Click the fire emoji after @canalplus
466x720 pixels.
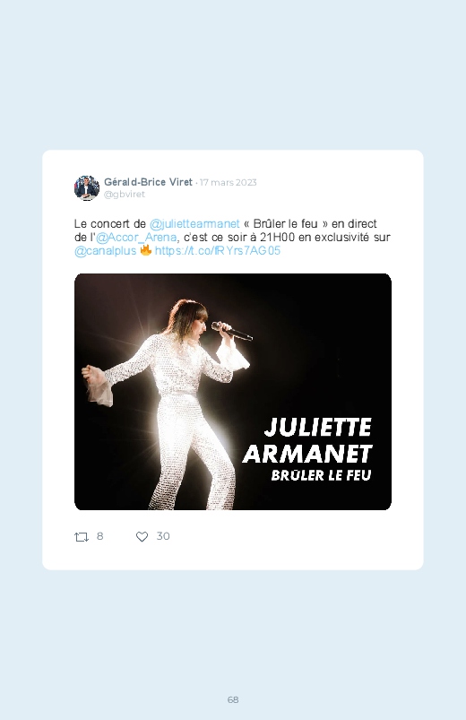pos(145,250)
